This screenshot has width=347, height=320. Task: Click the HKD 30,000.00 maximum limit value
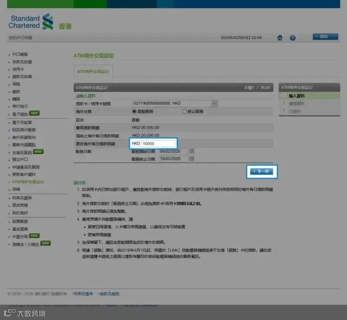pos(145,127)
